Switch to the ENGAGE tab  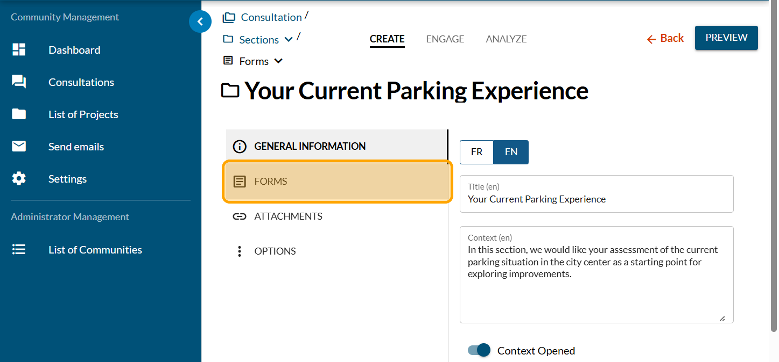coord(445,39)
